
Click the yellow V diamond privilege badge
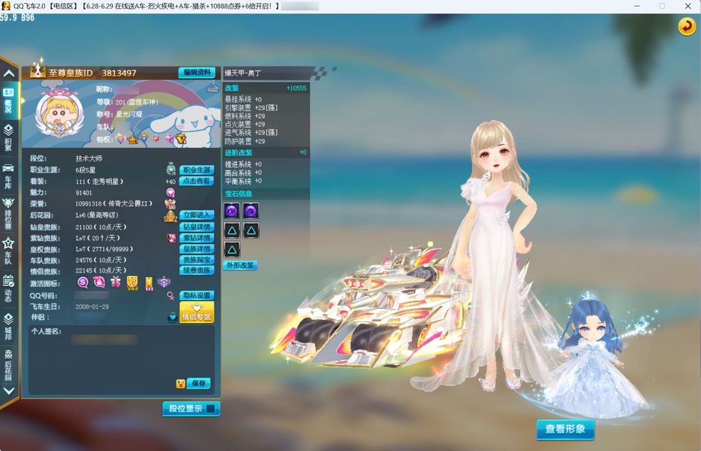point(181,139)
